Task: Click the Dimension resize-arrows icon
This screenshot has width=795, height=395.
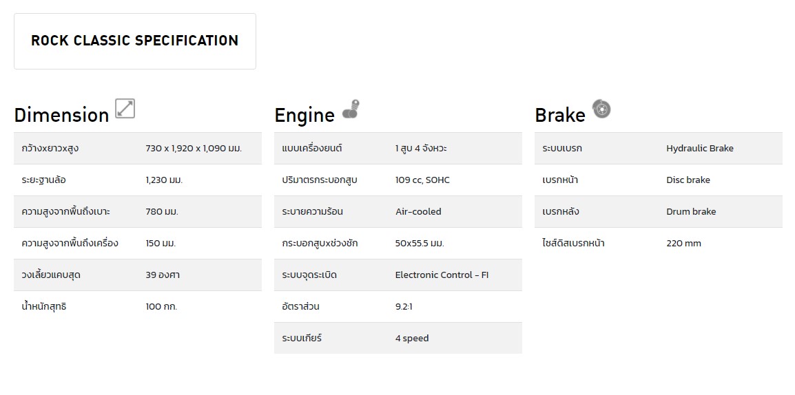Action: pos(125,109)
